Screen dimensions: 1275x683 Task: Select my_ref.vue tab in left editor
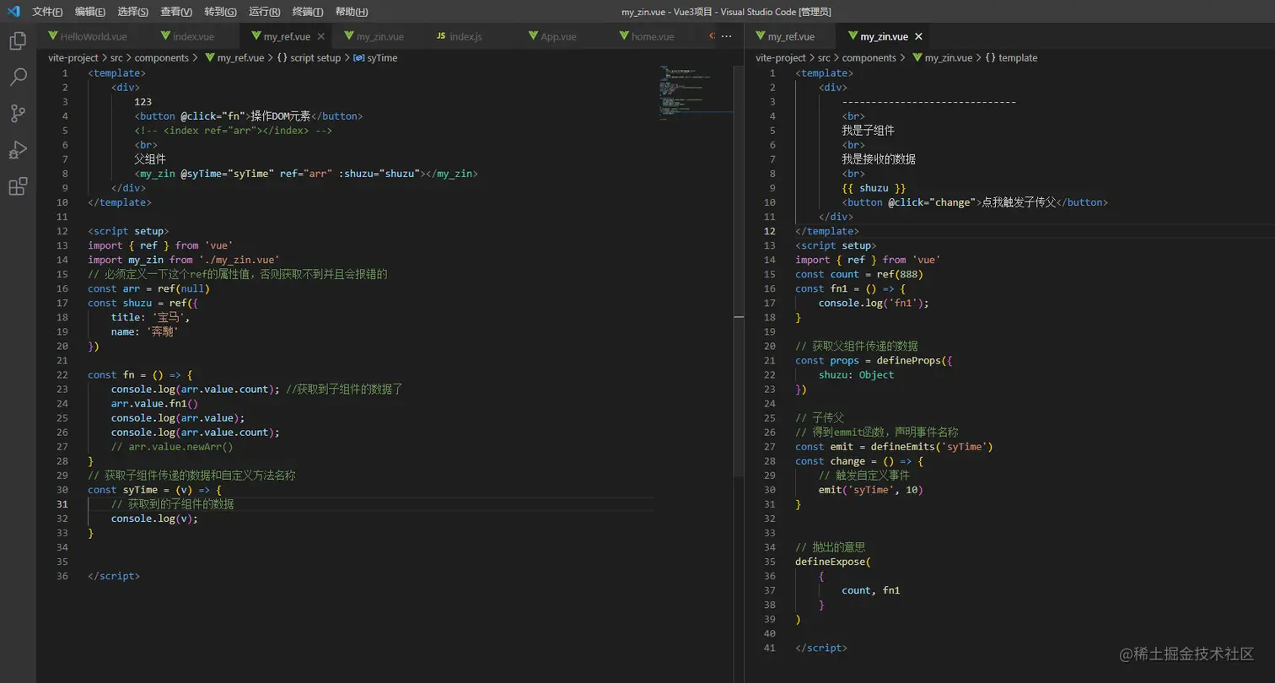[x=287, y=36]
